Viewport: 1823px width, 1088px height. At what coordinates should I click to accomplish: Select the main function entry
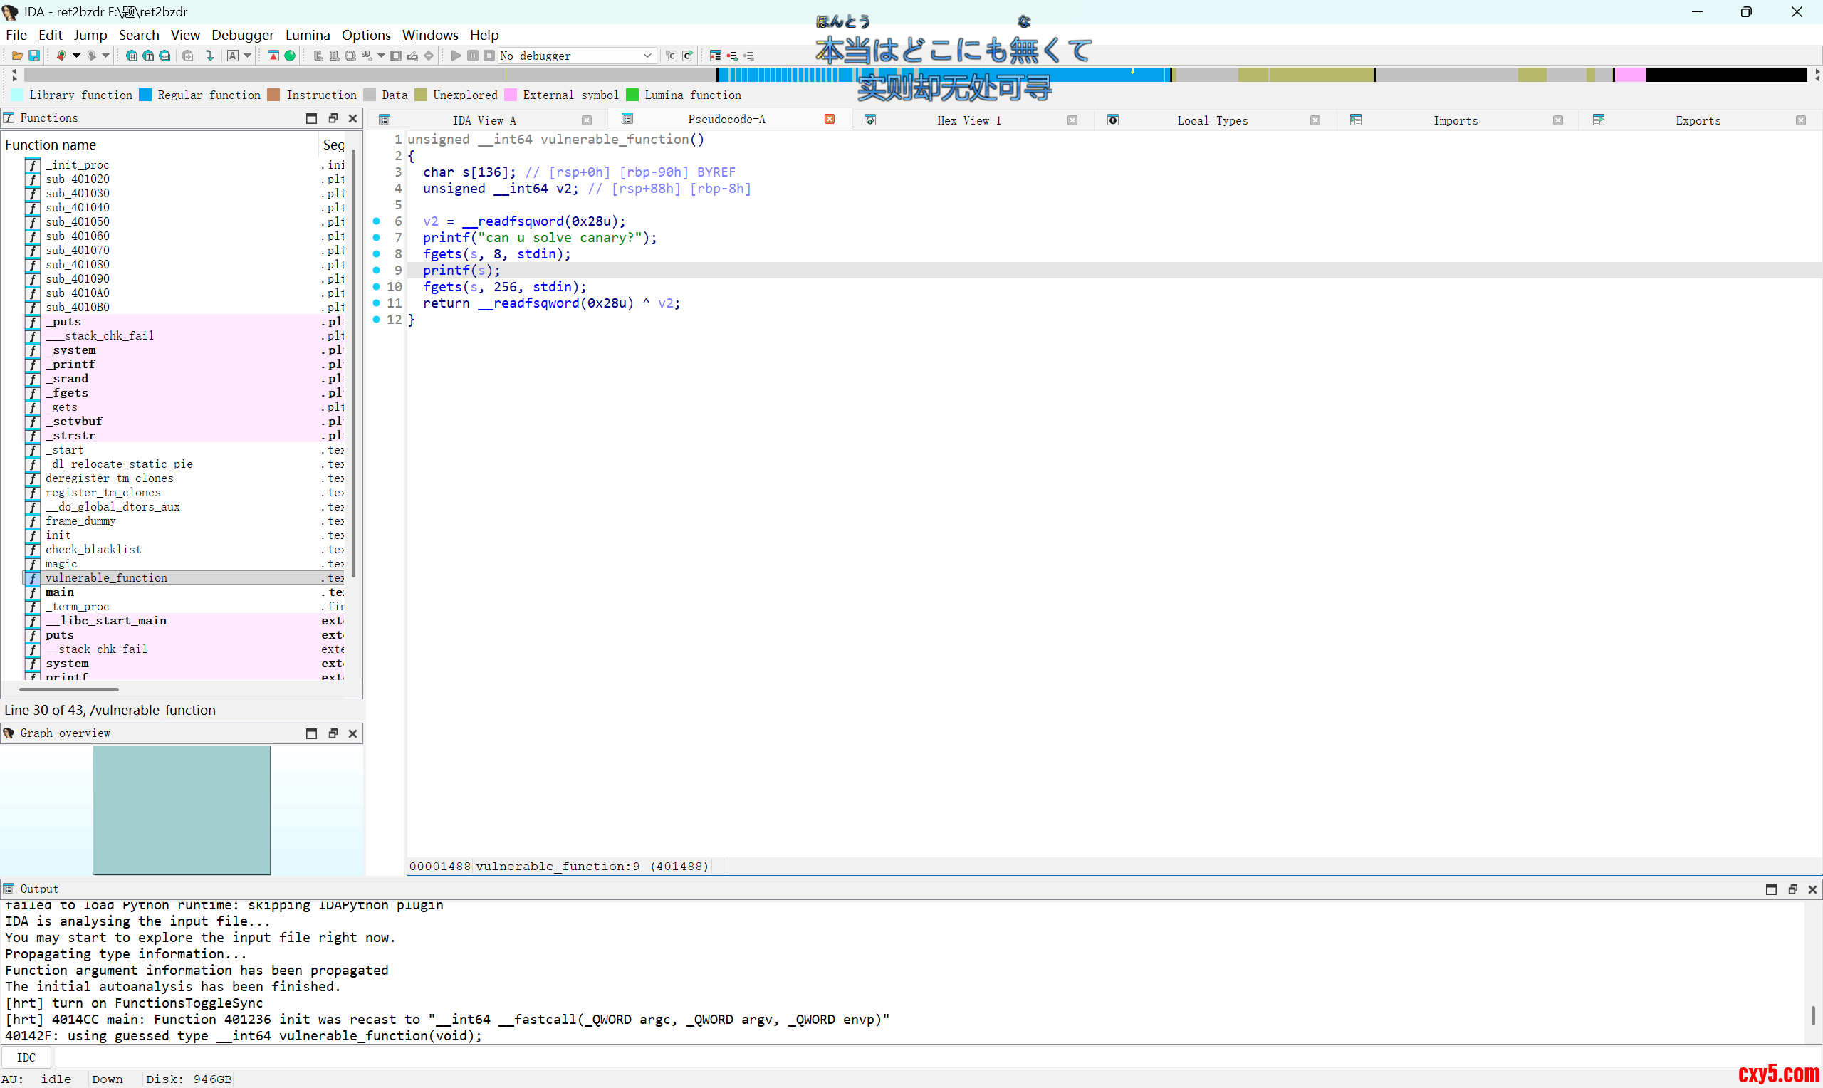click(59, 592)
